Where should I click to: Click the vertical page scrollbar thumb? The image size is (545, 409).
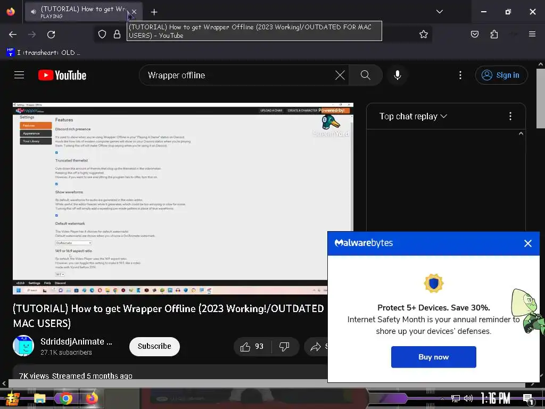tap(540, 99)
